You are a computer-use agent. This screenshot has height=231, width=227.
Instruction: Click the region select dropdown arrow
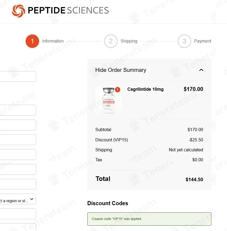(32, 199)
